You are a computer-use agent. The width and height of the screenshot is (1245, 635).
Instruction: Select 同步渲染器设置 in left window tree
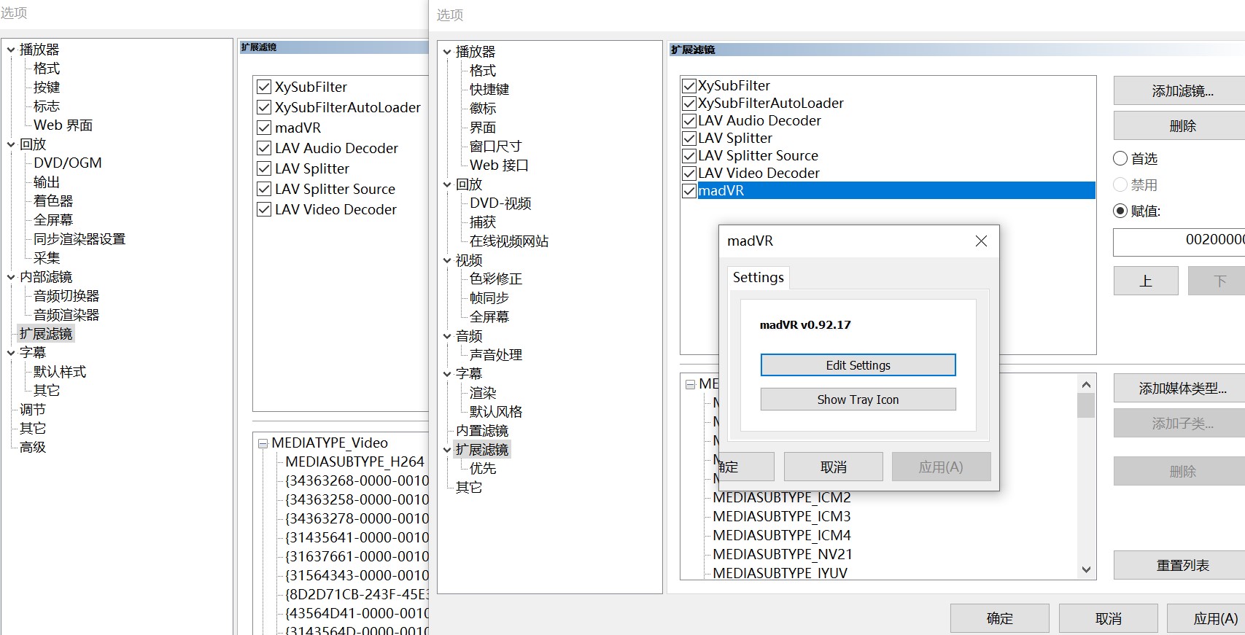(x=79, y=238)
